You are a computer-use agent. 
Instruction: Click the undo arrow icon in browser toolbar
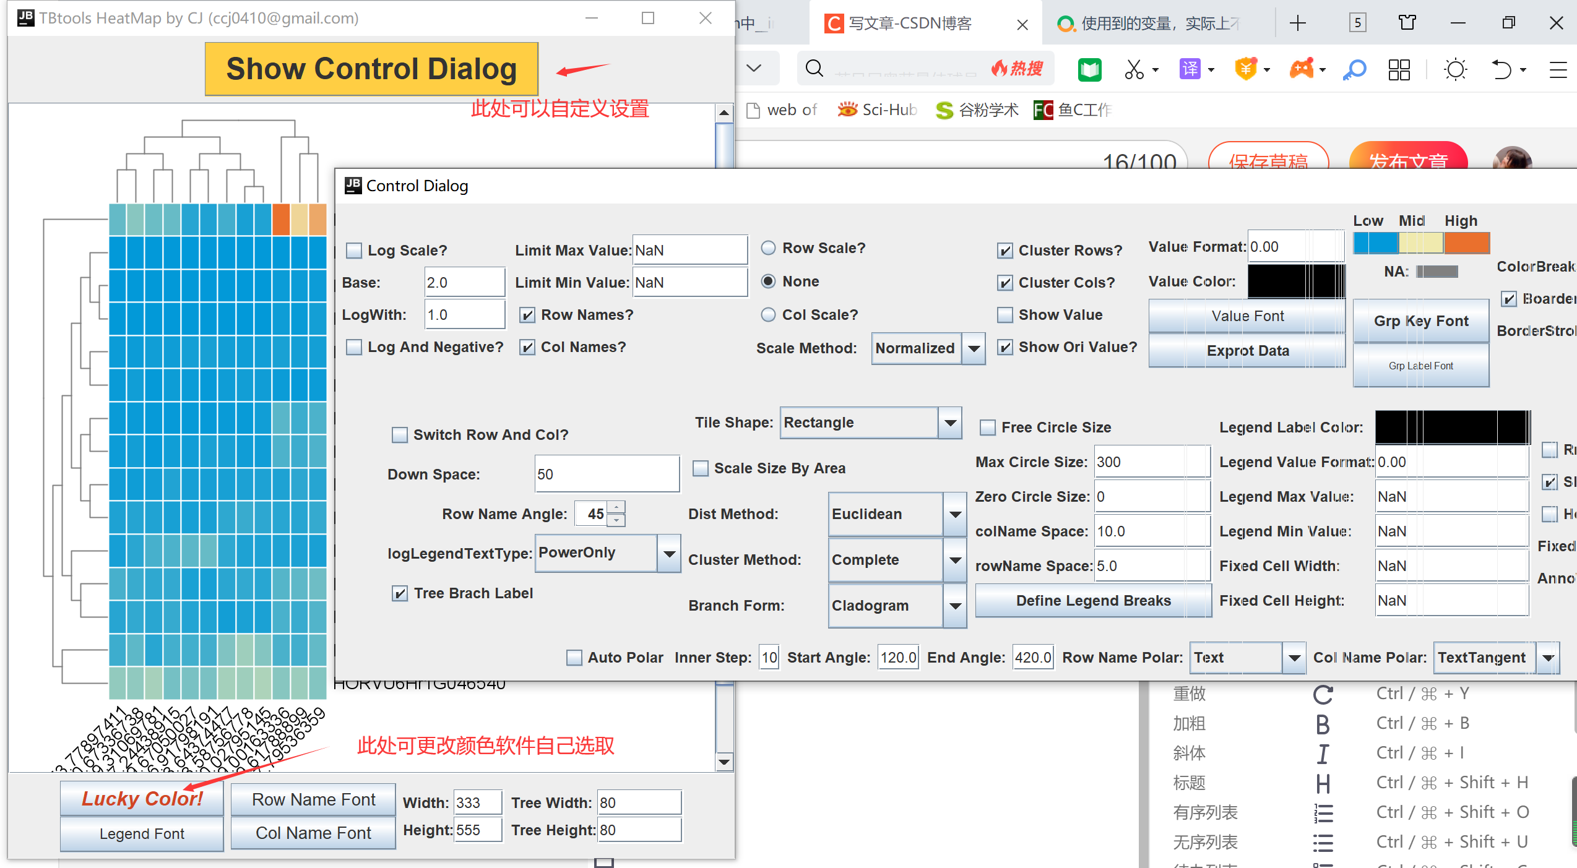coord(1501,69)
